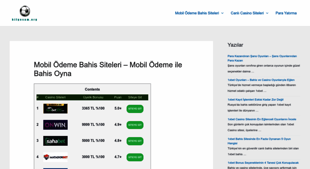
Task: Open Canlı Casino Siteleri menu
Action: 247,13
